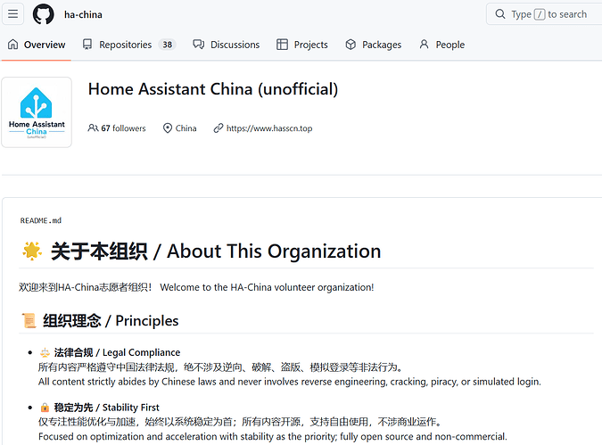The width and height of the screenshot is (602, 445).
Task: Click the sentence about abiding Chinese laws
Action: point(290,382)
